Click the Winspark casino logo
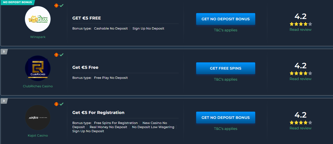This screenshot has width=333, height=144. click(38, 19)
